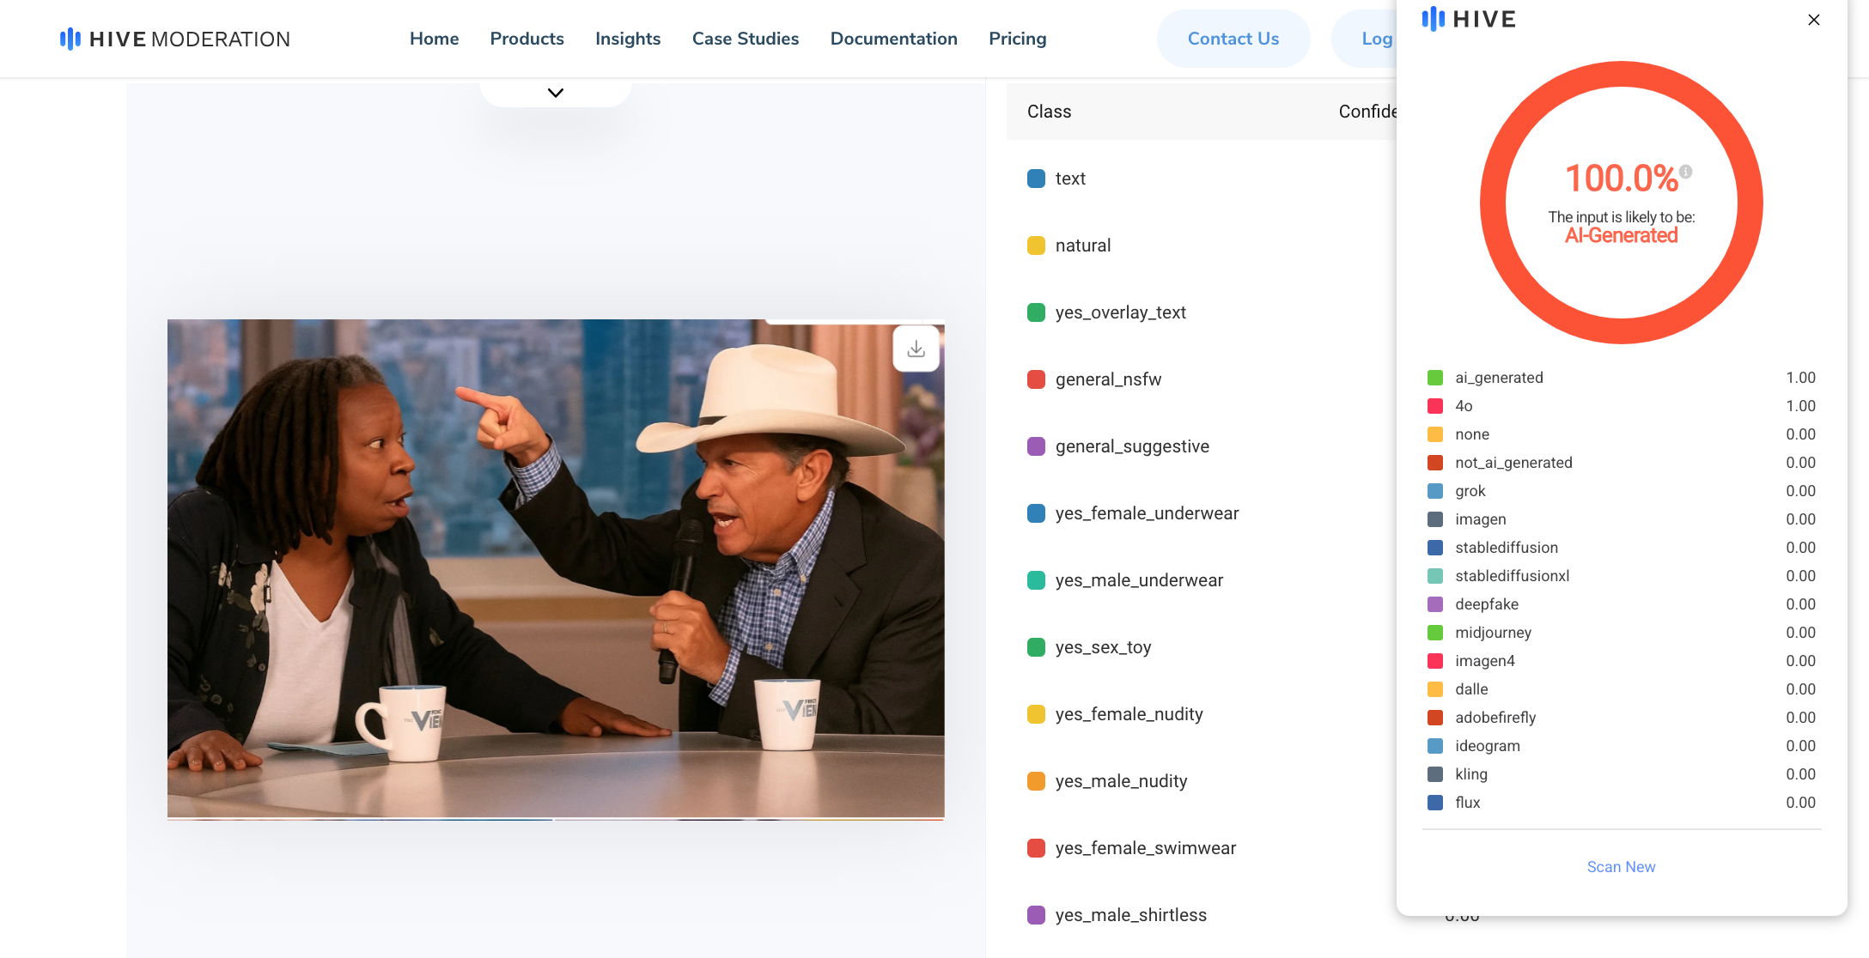Viewport: 1869px width, 958px height.
Task: Click the flux legend swatch
Action: pos(1435,803)
